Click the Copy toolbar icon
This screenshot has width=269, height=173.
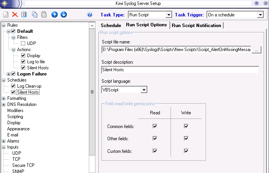35,14
